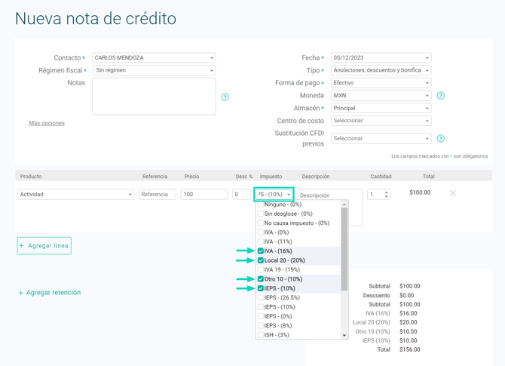Click the help icon beside Moneda
The width and height of the screenshot is (505, 366).
(x=441, y=96)
